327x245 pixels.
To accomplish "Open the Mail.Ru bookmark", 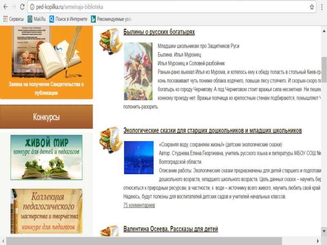I will [36, 19].
